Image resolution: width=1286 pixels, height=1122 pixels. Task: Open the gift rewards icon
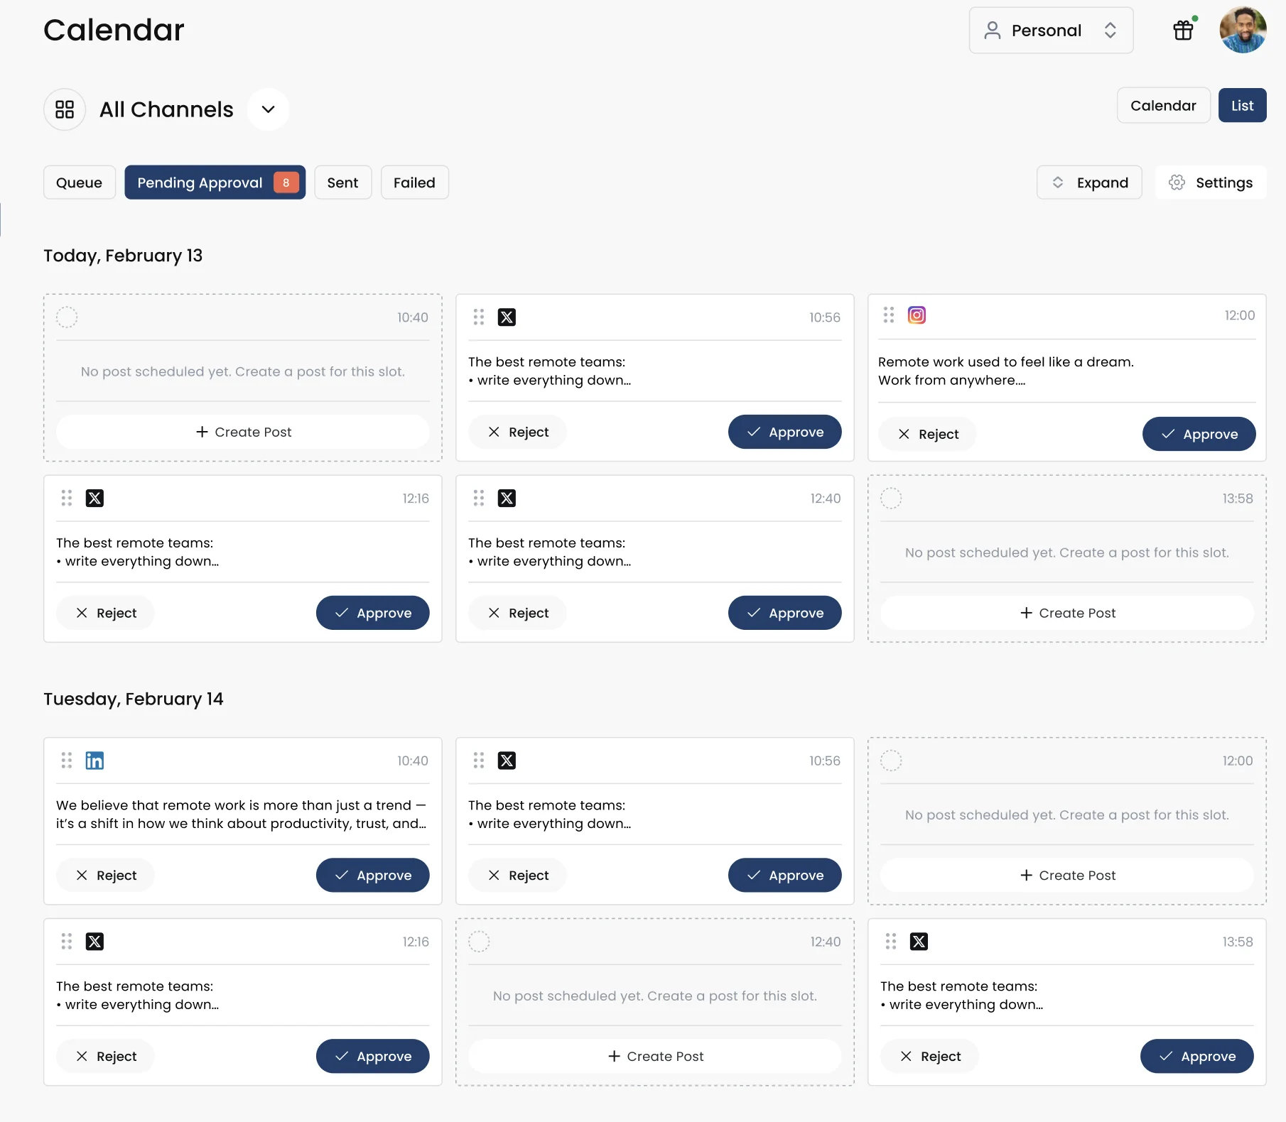click(x=1183, y=30)
